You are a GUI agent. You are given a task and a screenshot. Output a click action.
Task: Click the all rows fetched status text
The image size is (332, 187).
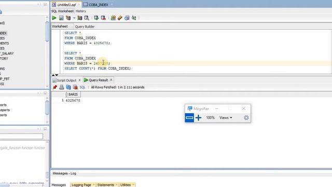point(118,87)
